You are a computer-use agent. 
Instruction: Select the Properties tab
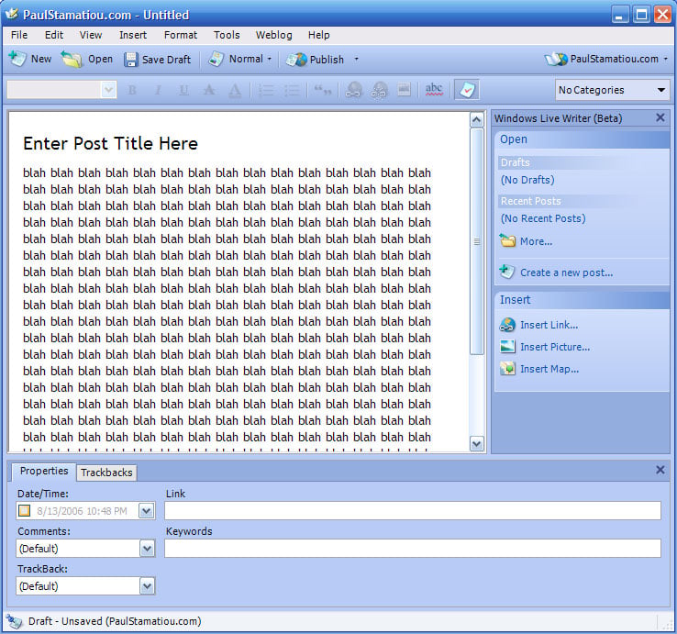coord(44,472)
